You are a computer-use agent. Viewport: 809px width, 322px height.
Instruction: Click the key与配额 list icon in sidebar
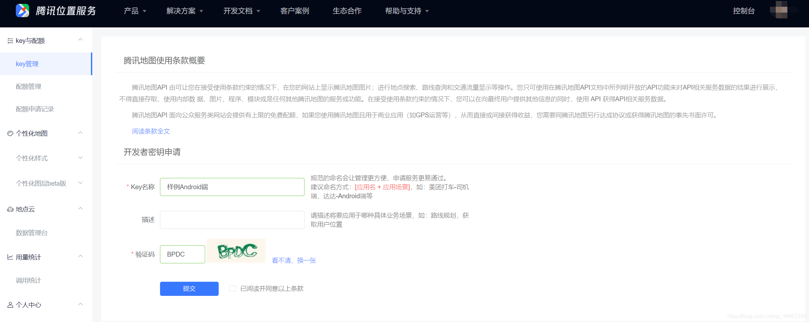click(x=10, y=41)
